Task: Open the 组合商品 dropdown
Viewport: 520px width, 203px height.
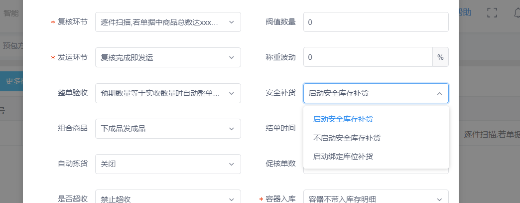Action: click(168, 129)
